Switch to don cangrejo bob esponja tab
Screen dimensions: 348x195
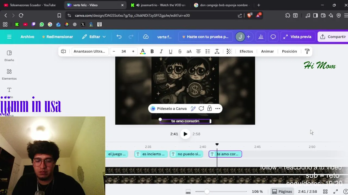click(x=222, y=5)
